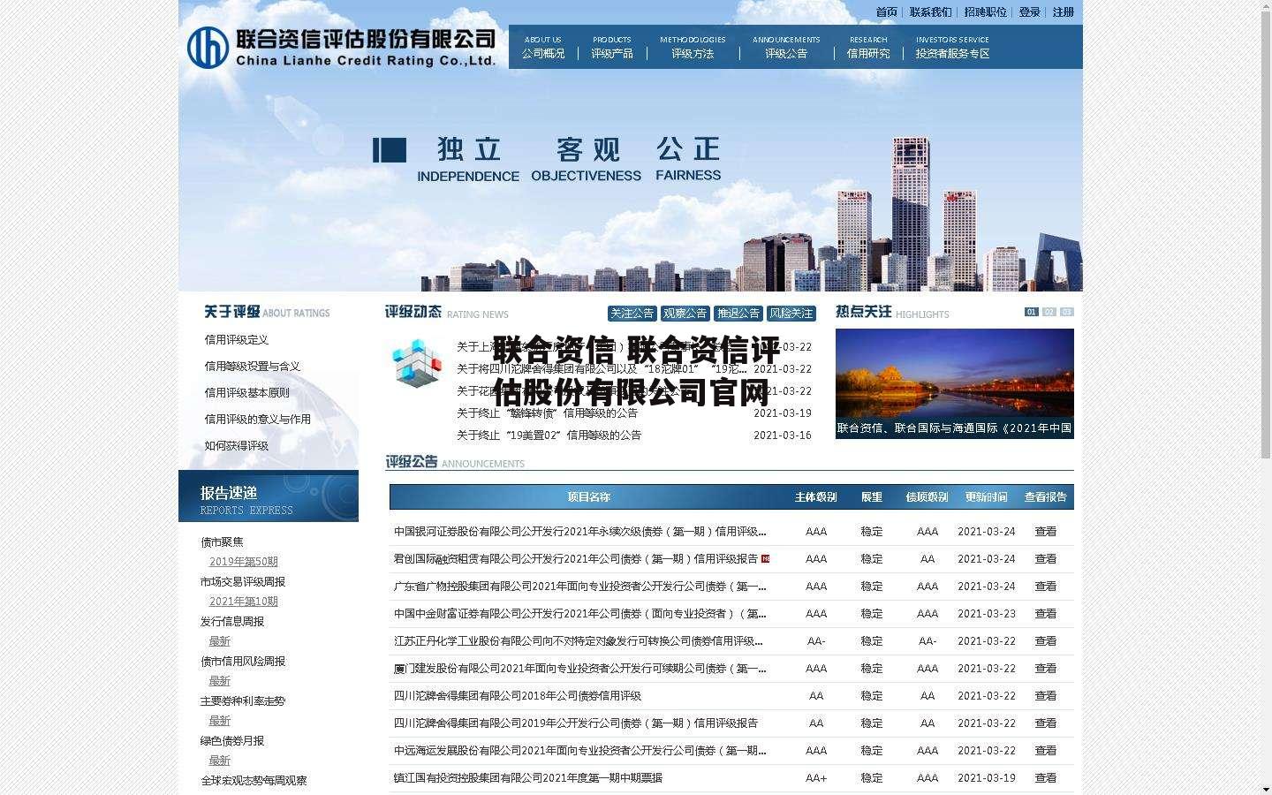This screenshot has height=795, width=1272.
Task: Click the 报告速递 Reports Express banner
Action: coord(269,496)
